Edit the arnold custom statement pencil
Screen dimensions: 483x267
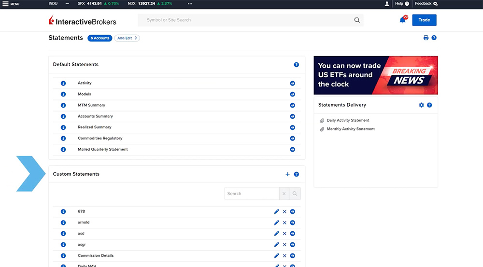coord(277,223)
